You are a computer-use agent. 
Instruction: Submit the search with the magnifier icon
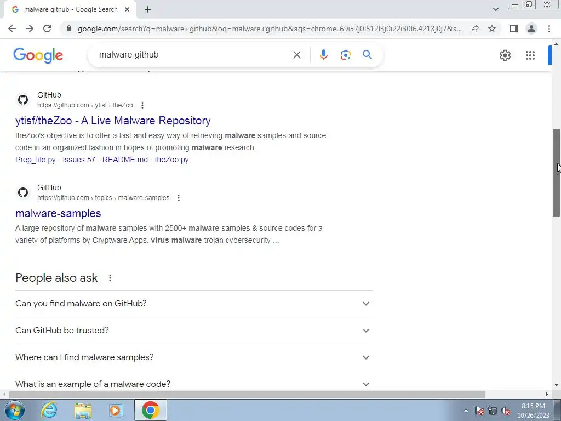[367, 55]
